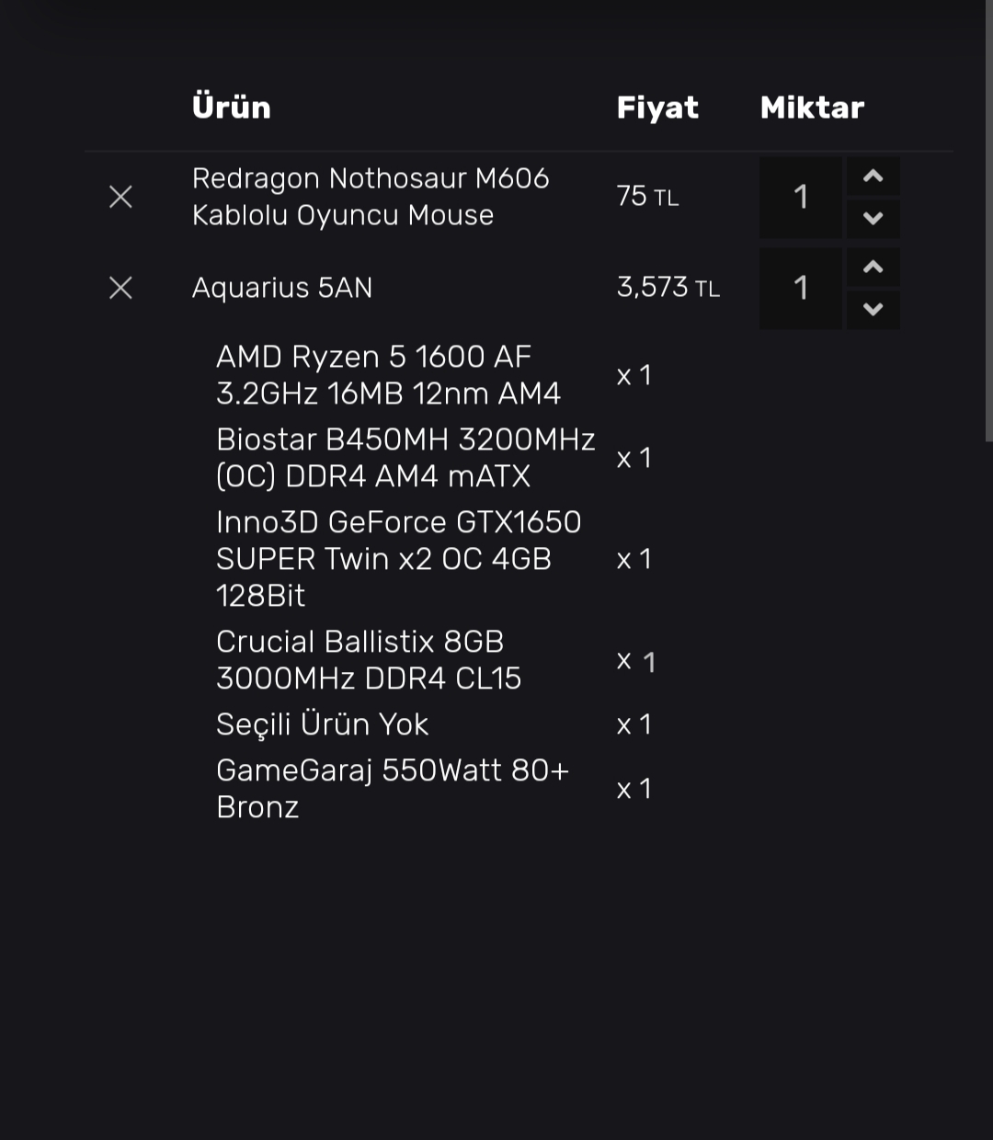Click the Seçili Ürün Yok entry
The image size is (993, 1140).
tap(322, 724)
